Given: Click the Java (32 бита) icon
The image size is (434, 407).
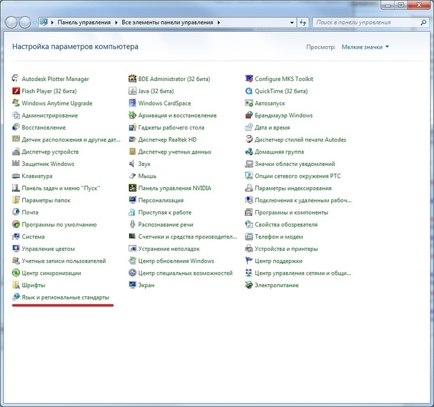Looking at the screenshot, I should (133, 91).
